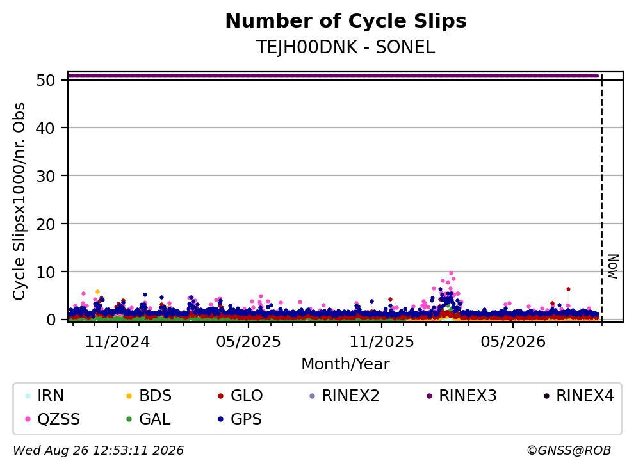636x470 pixels.
Task: Click the dashed Now marker line
Action: pyautogui.click(x=601, y=199)
